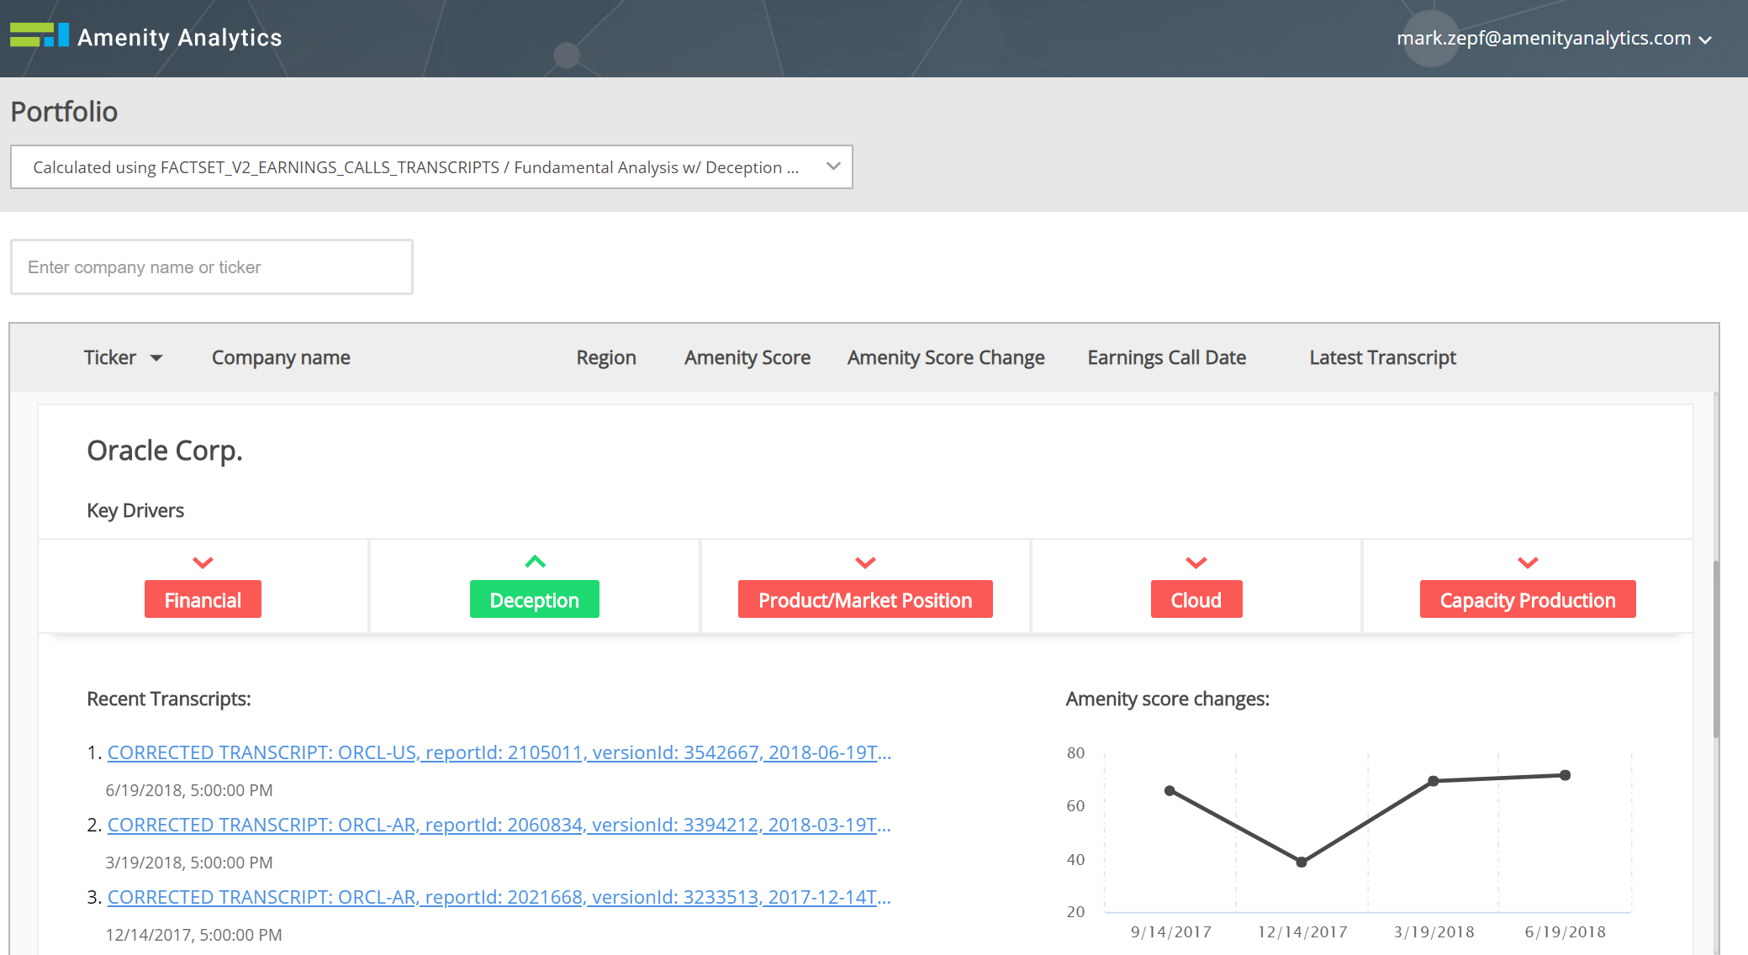Image resolution: width=1748 pixels, height=955 pixels.
Task: Open the mark.zepf account dropdown menu
Action: click(1554, 39)
